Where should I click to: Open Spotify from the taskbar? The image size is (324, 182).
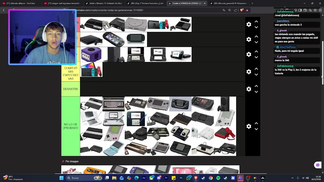(218, 178)
